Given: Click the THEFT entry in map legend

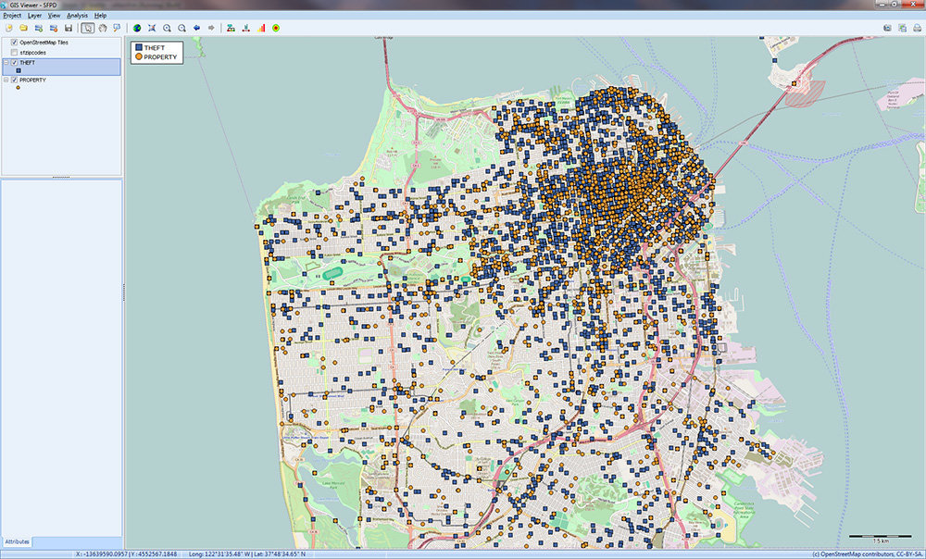Looking at the screenshot, I should (x=155, y=47).
